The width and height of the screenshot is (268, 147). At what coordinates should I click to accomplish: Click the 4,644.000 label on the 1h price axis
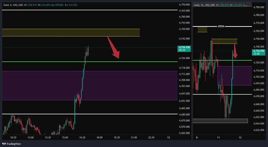[x=259, y=124]
